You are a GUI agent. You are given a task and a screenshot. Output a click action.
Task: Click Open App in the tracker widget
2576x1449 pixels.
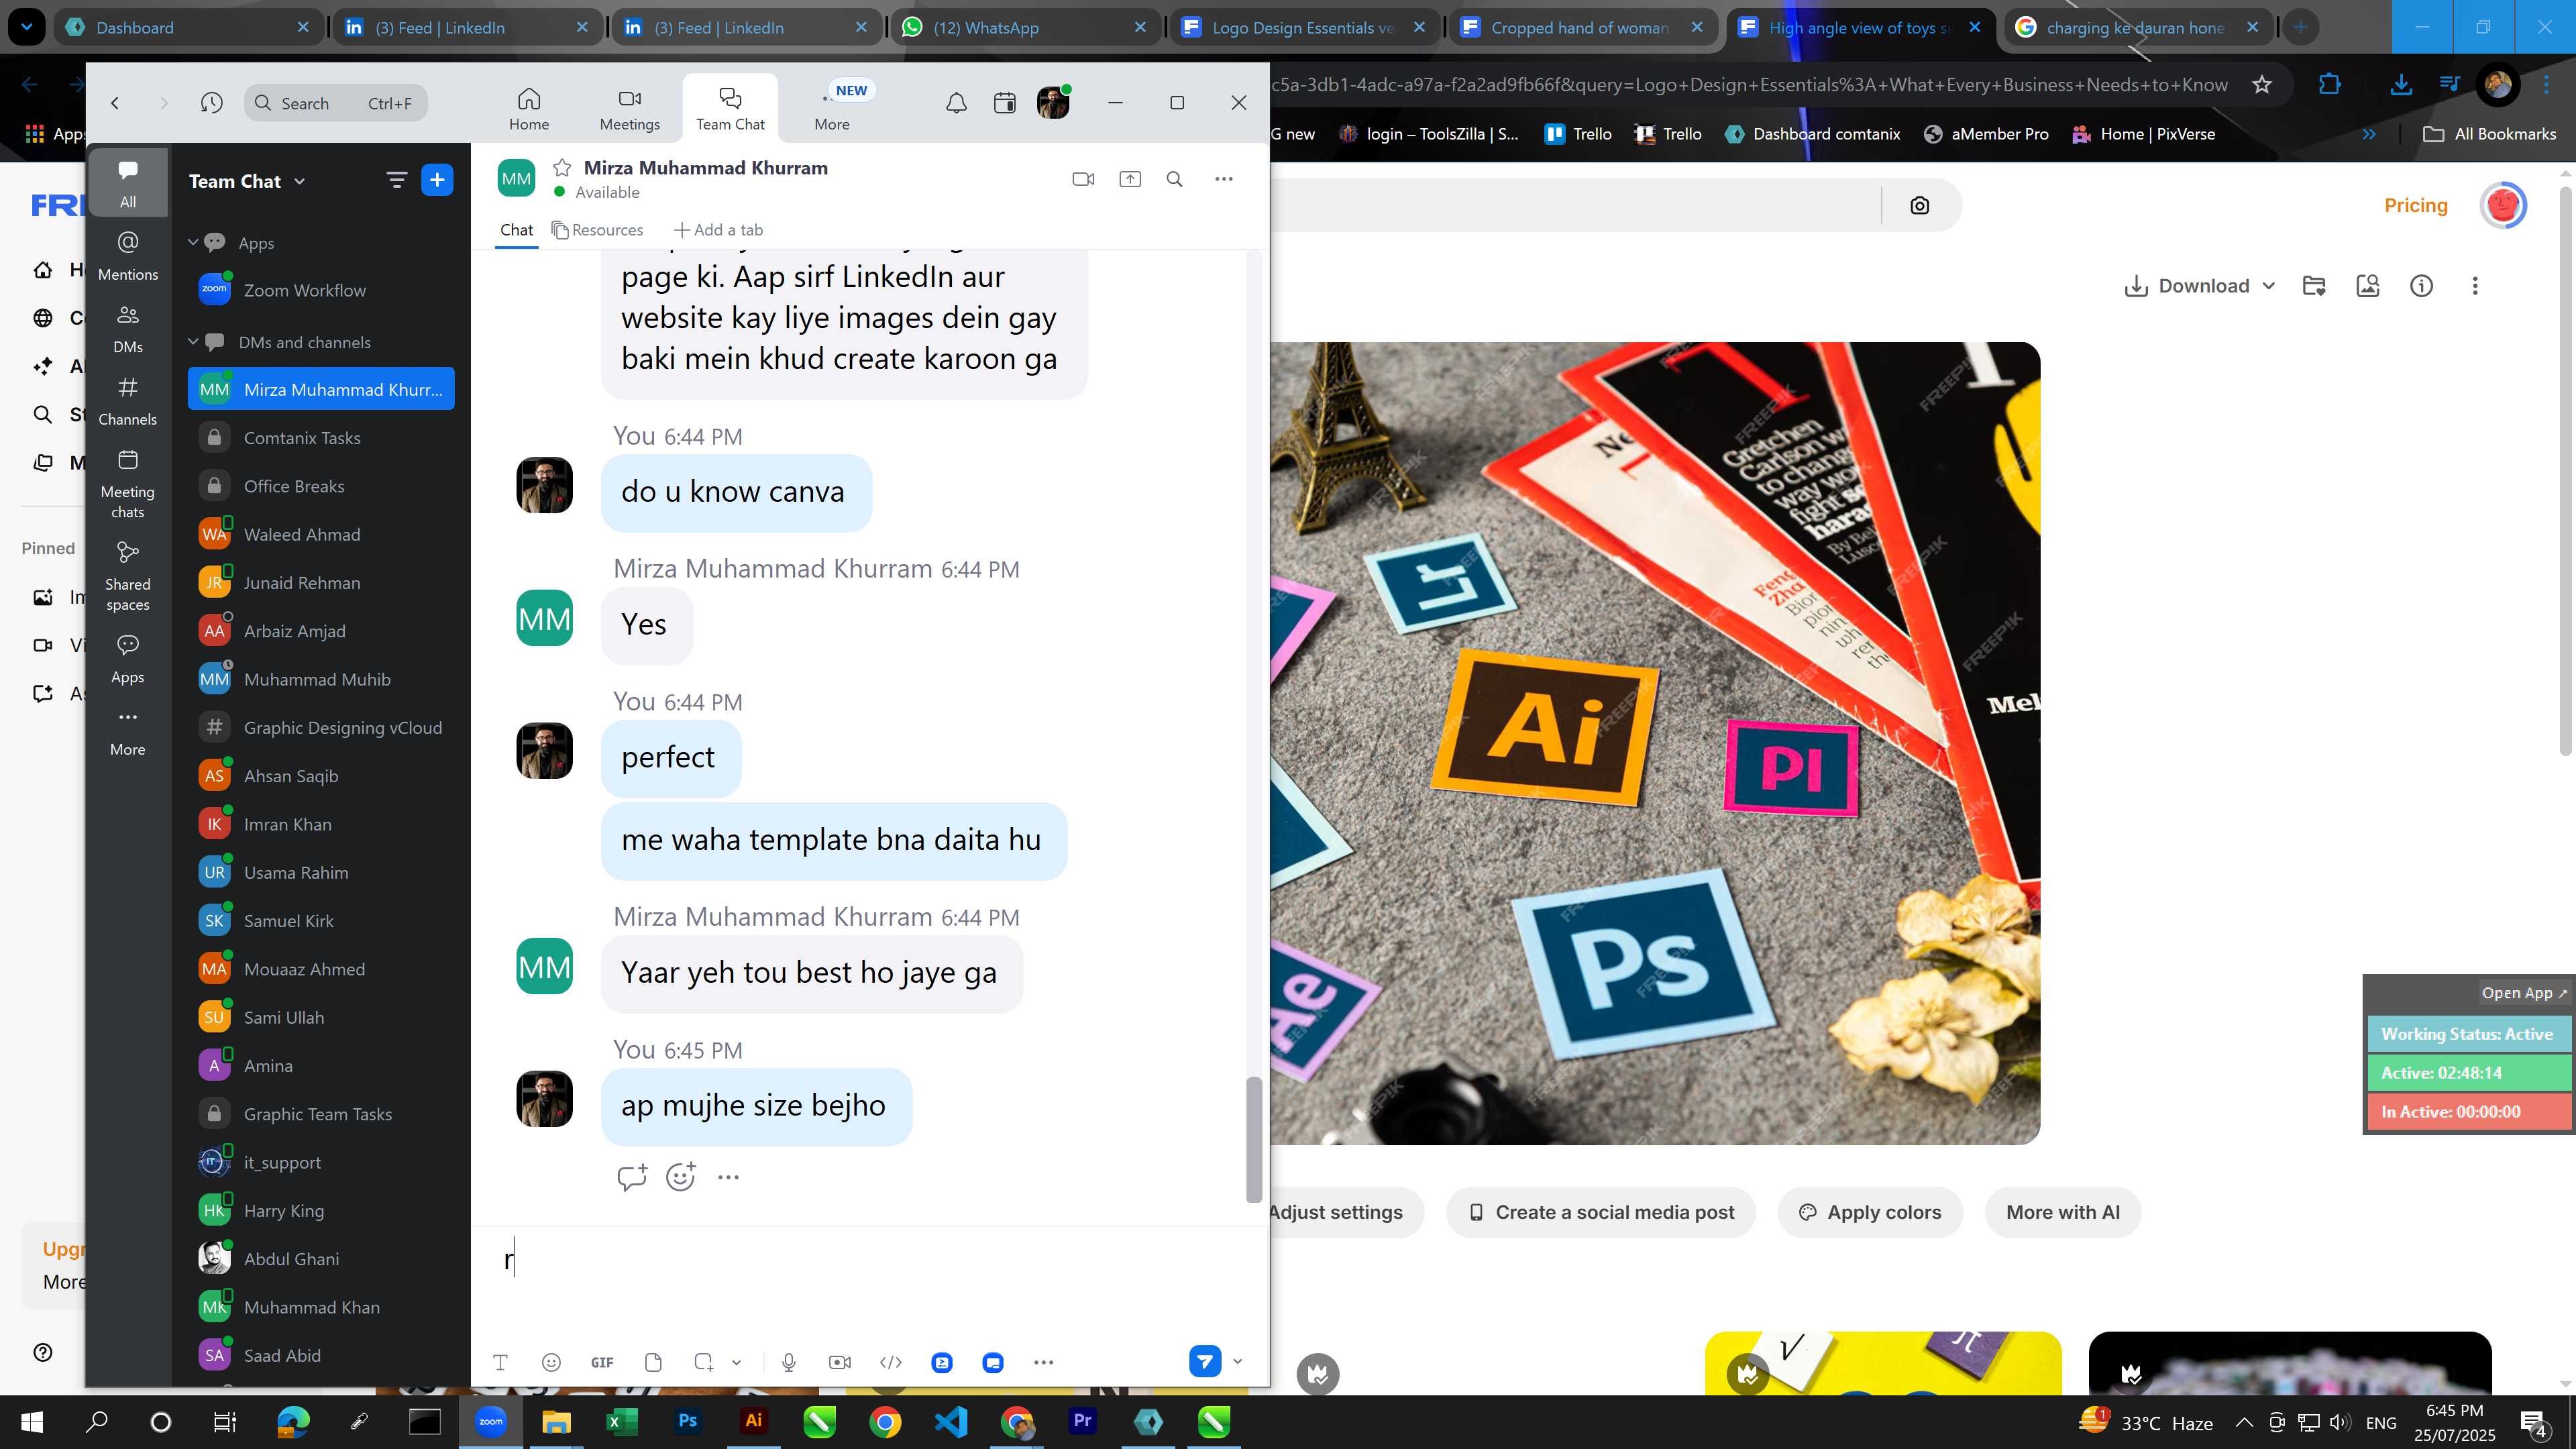pyautogui.click(x=2523, y=993)
